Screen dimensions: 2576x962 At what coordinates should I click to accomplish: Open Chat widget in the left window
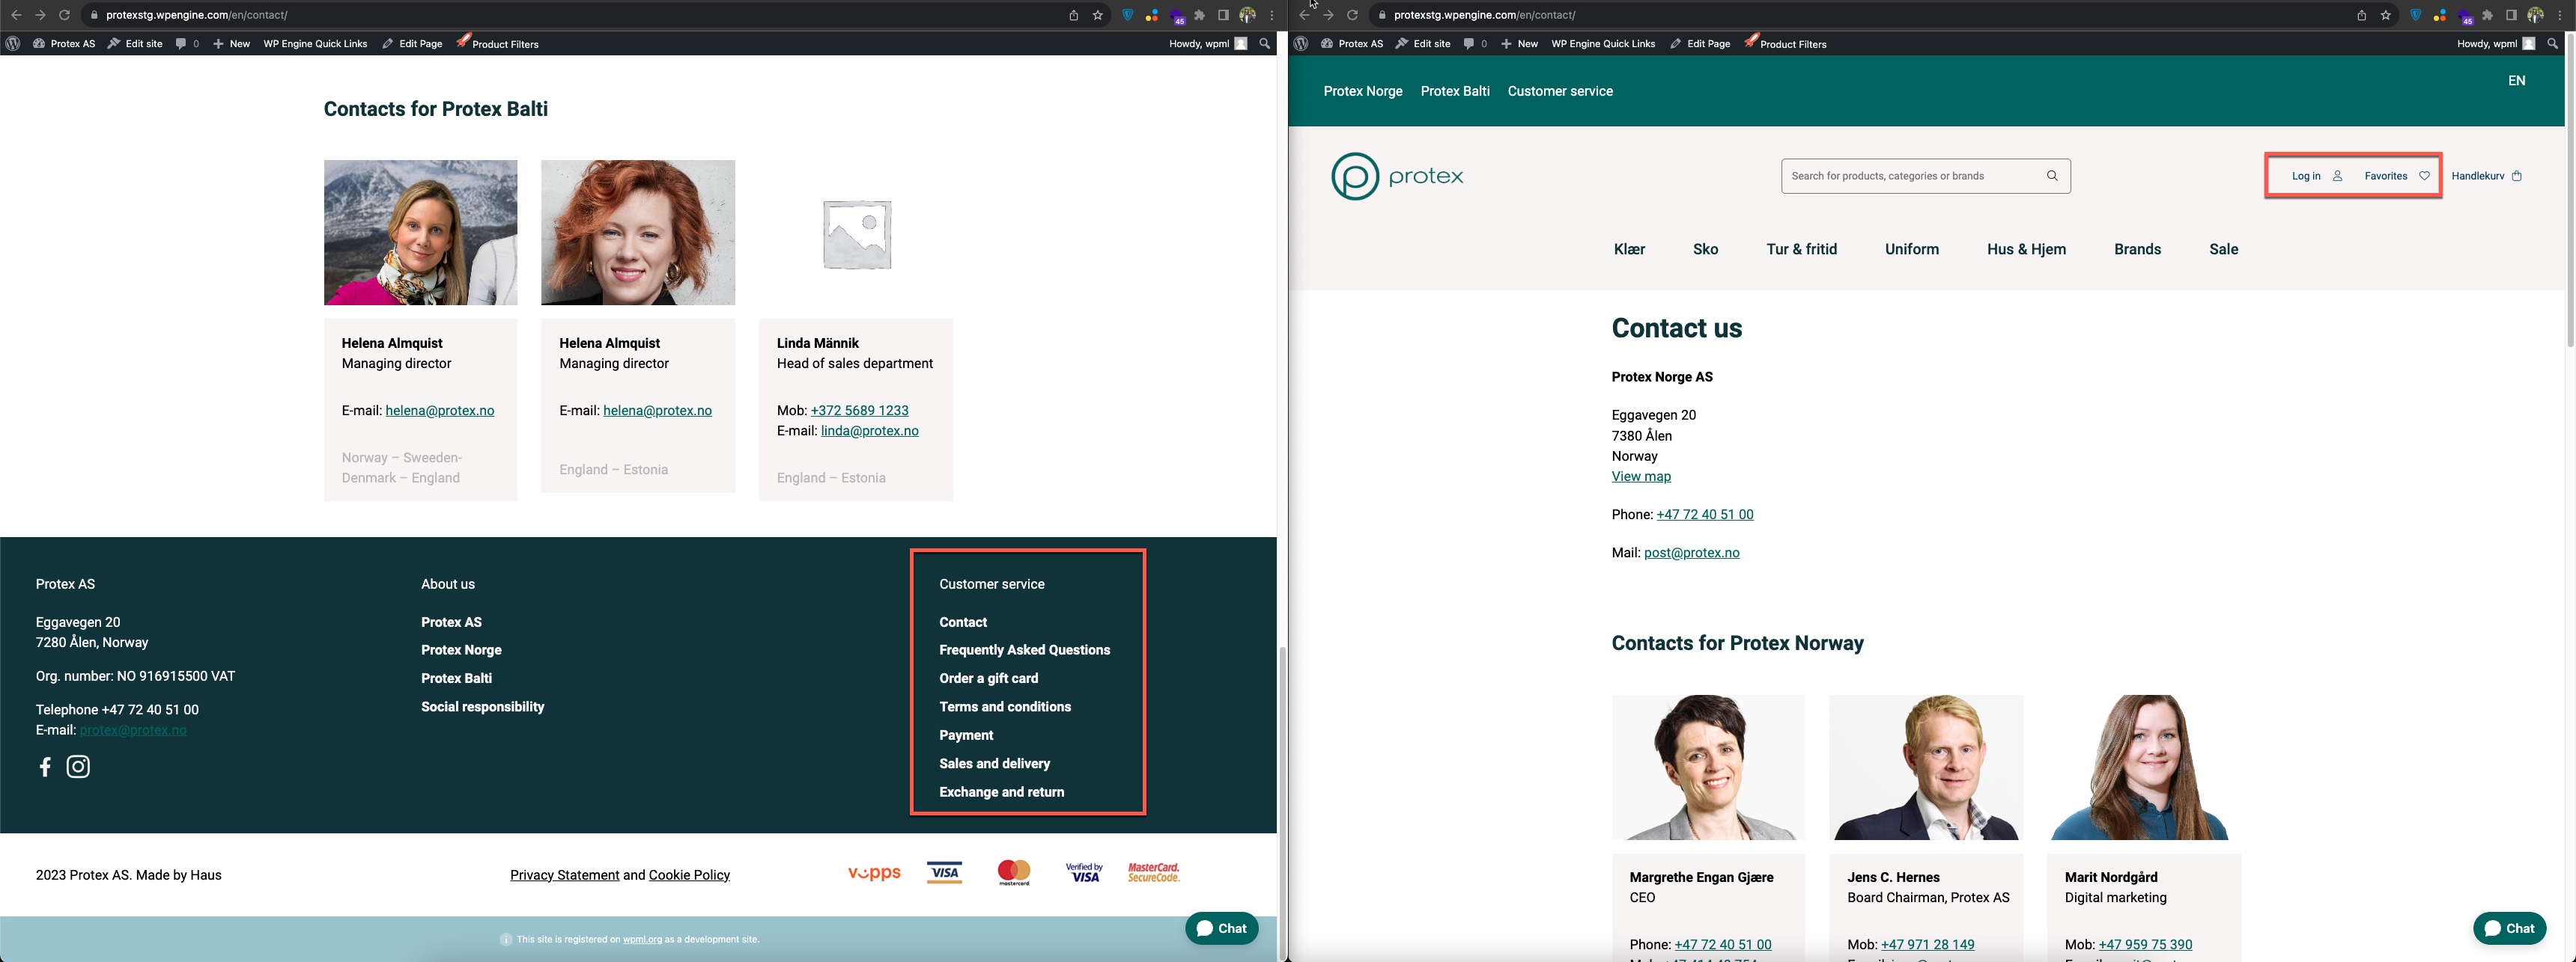pyautogui.click(x=1222, y=928)
